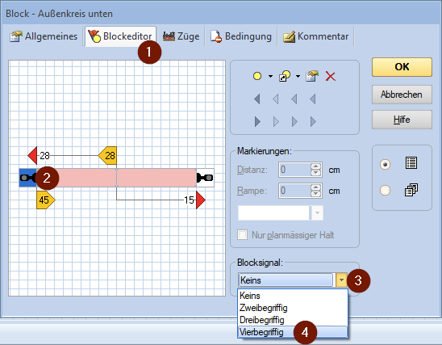Click the red X delete icon
This screenshot has width=442, height=345.
pos(331,76)
